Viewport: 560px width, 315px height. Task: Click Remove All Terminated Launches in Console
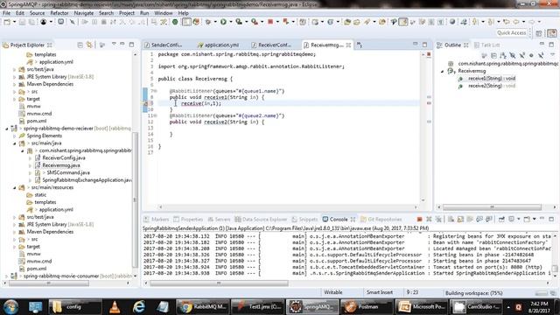tap(438, 220)
